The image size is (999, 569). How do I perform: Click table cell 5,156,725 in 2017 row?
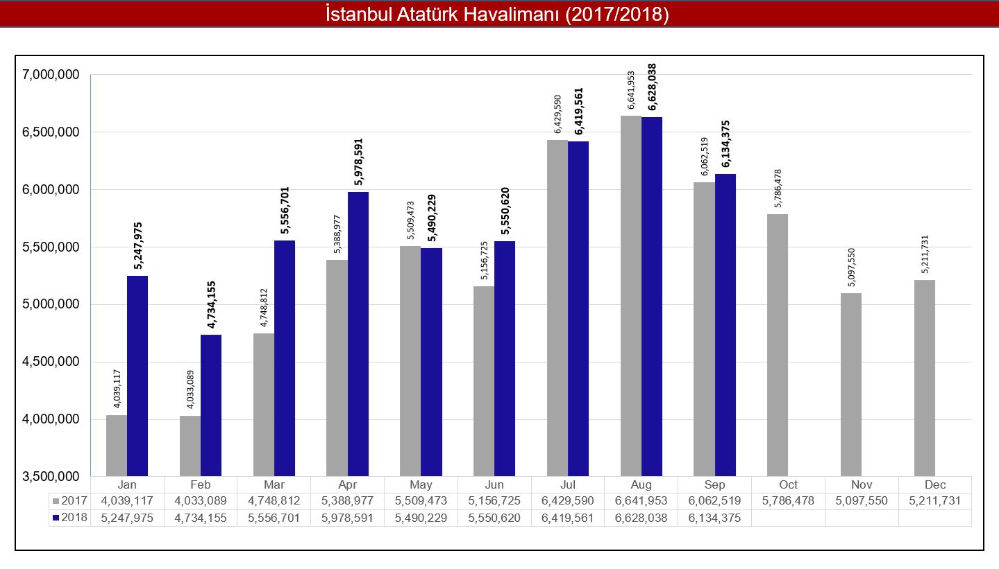(x=494, y=501)
